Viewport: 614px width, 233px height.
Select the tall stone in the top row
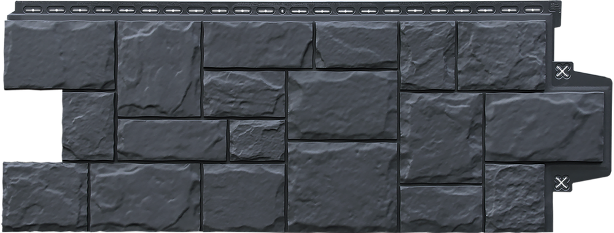click(159, 68)
